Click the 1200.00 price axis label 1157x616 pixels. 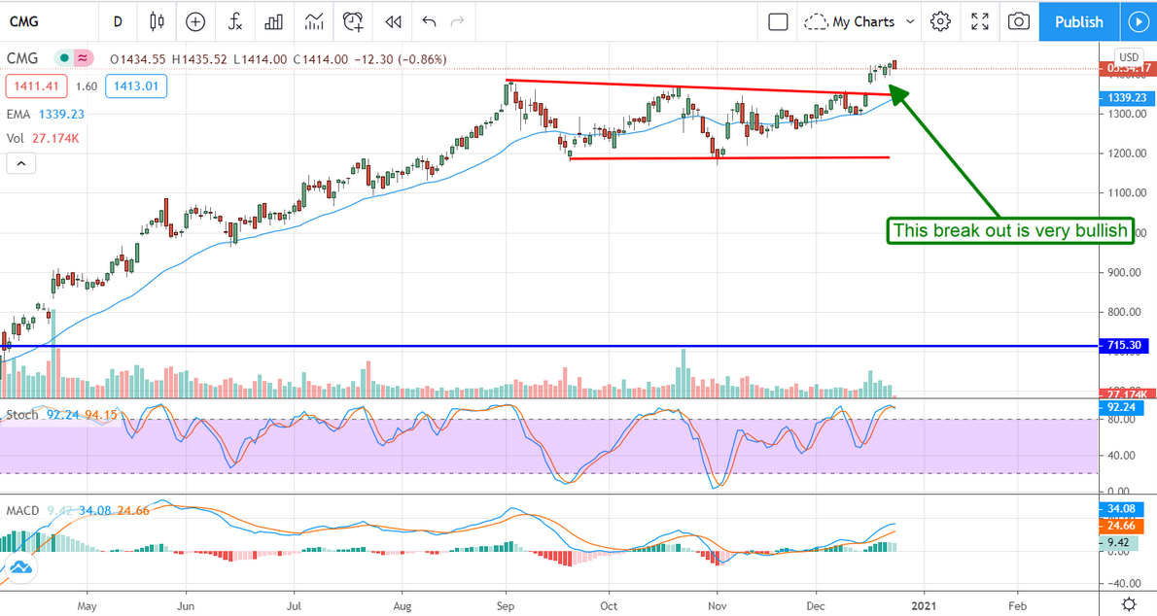pos(1125,154)
